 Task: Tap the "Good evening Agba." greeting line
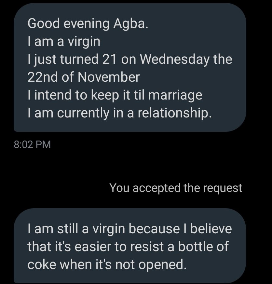click(x=88, y=24)
